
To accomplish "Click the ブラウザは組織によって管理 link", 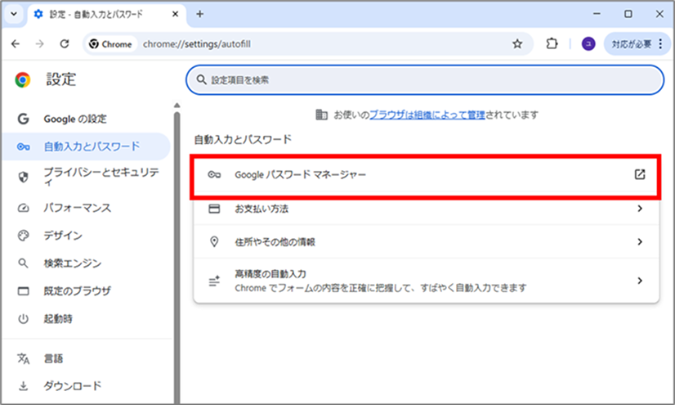I will coord(424,115).
